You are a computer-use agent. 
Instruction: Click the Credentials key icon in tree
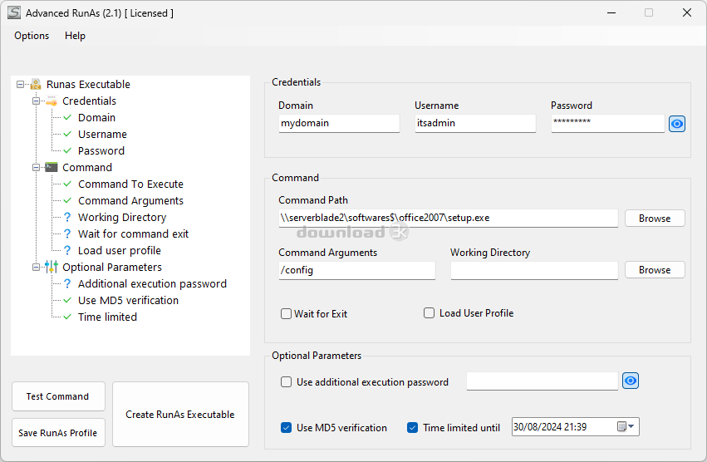pyautogui.click(x=52, y=101)
